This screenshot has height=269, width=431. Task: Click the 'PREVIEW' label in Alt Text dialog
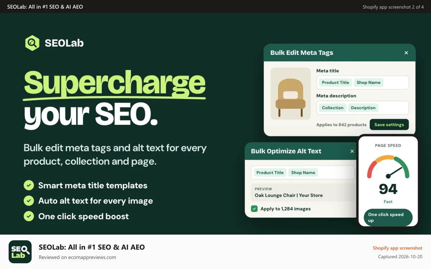[263, 189]
